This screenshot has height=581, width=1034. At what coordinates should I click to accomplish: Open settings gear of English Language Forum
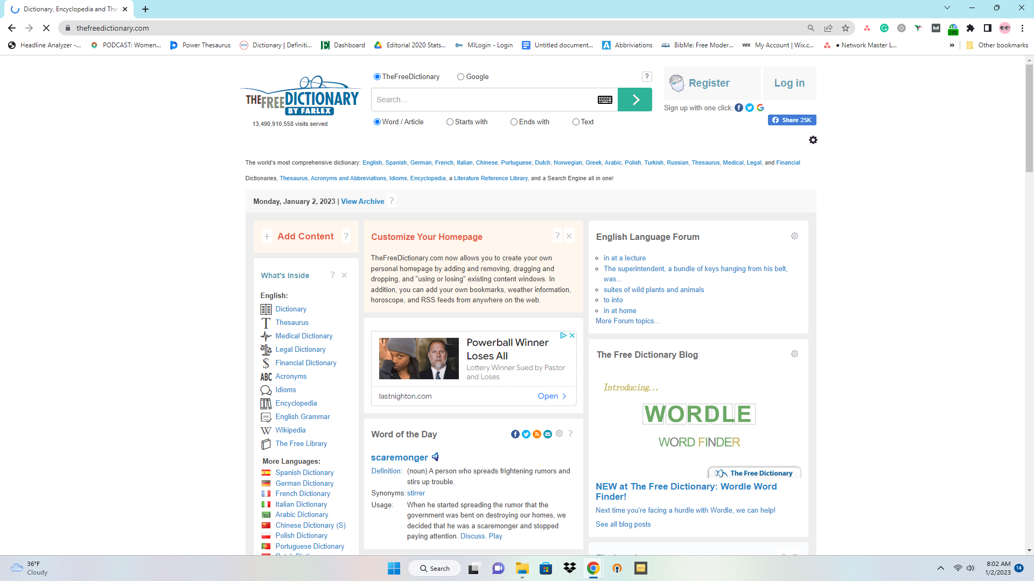[x=794, y=236]
